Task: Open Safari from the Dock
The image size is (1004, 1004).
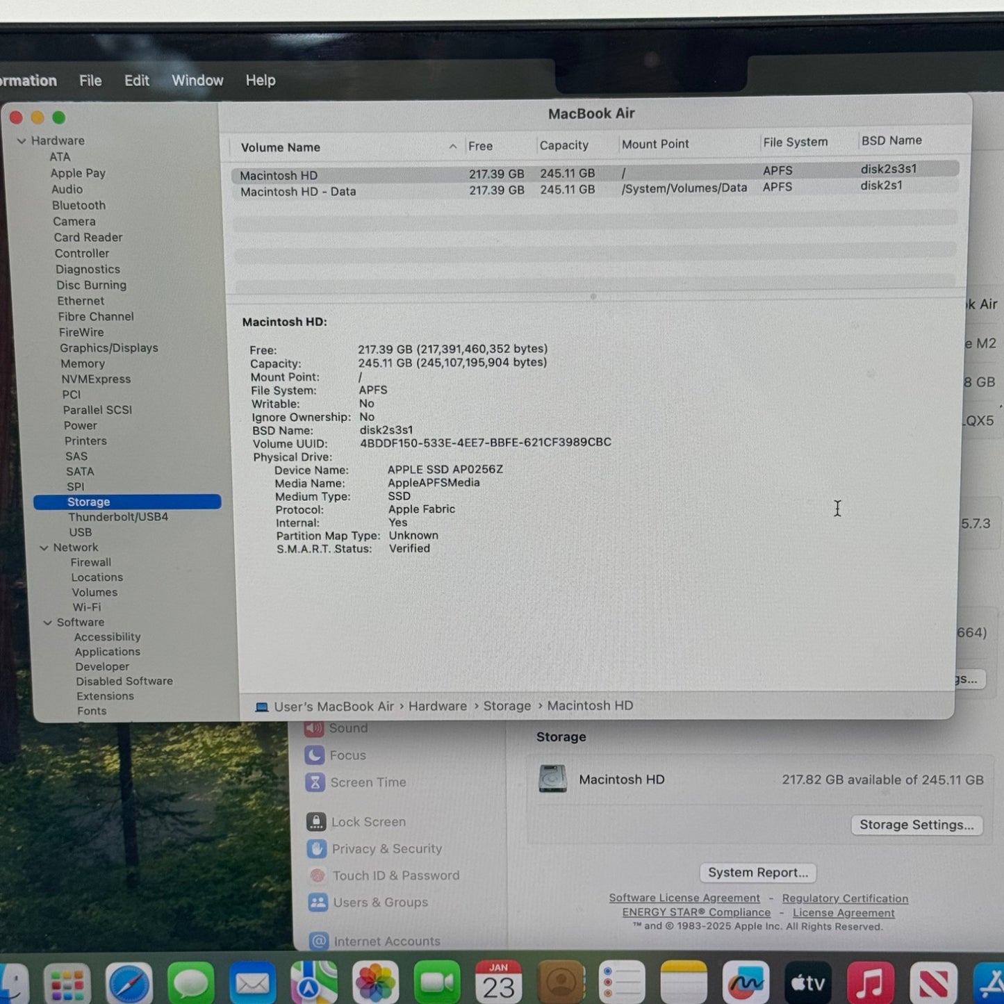Action: [129, 983]
